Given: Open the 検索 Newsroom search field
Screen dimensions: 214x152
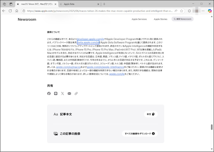Looking at the screenshot, I should (x=182, y=19).
